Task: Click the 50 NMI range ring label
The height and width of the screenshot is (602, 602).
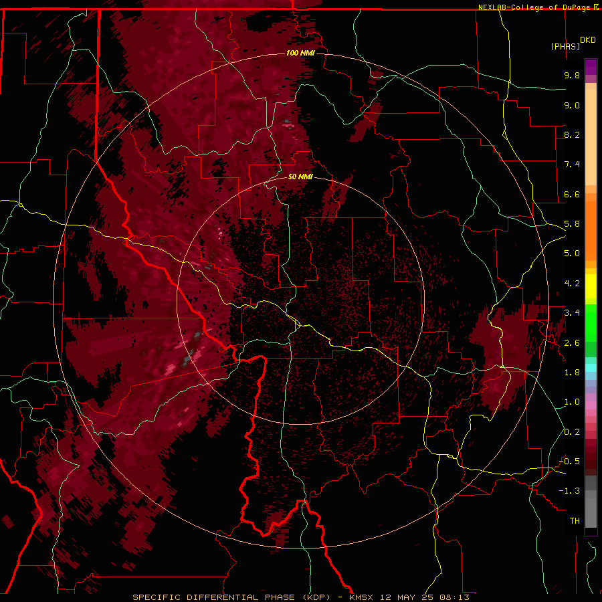Action: pyautogui.click(x=300, y=177)
